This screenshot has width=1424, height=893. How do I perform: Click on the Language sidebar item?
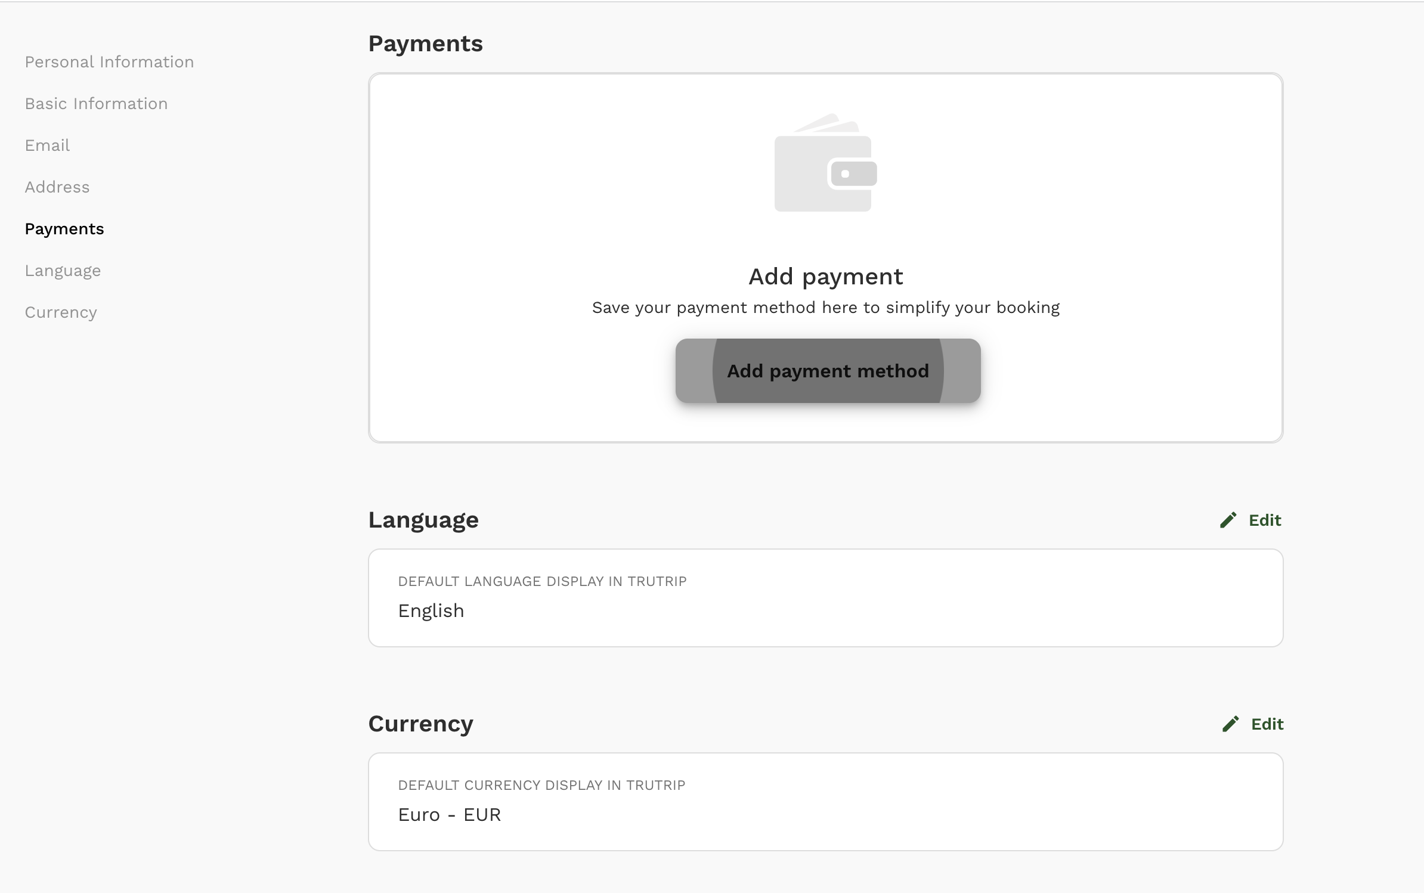click(x=63, y=269)
